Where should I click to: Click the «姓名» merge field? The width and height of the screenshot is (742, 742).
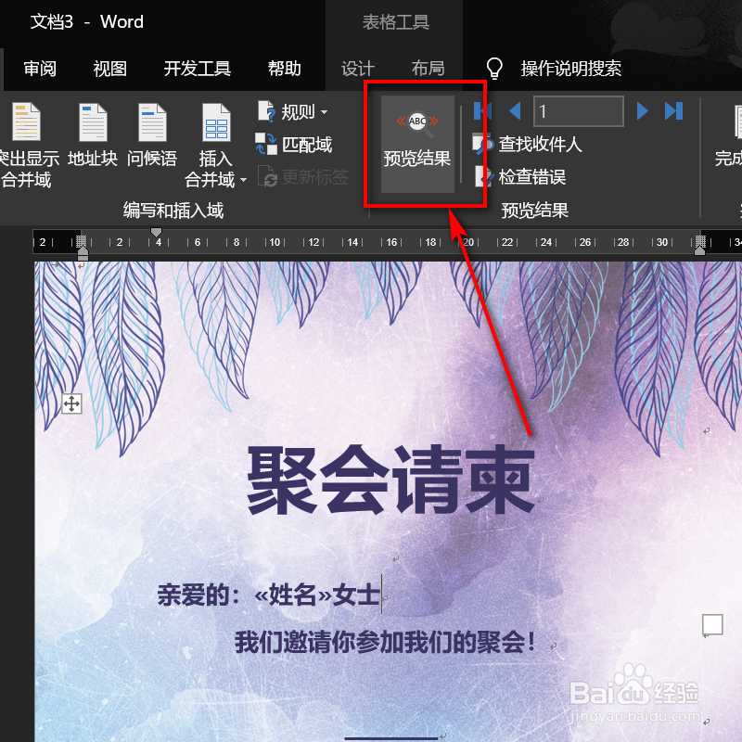pyautogui.click(x=293, y=595)
